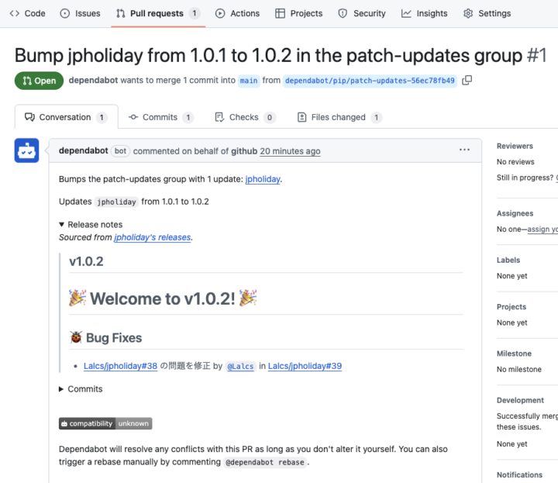Open the Lalcs/jpholiday#39 pull request link
Image resolution: width=558 pixels, height=483 pixels.
tap(305, 366)
